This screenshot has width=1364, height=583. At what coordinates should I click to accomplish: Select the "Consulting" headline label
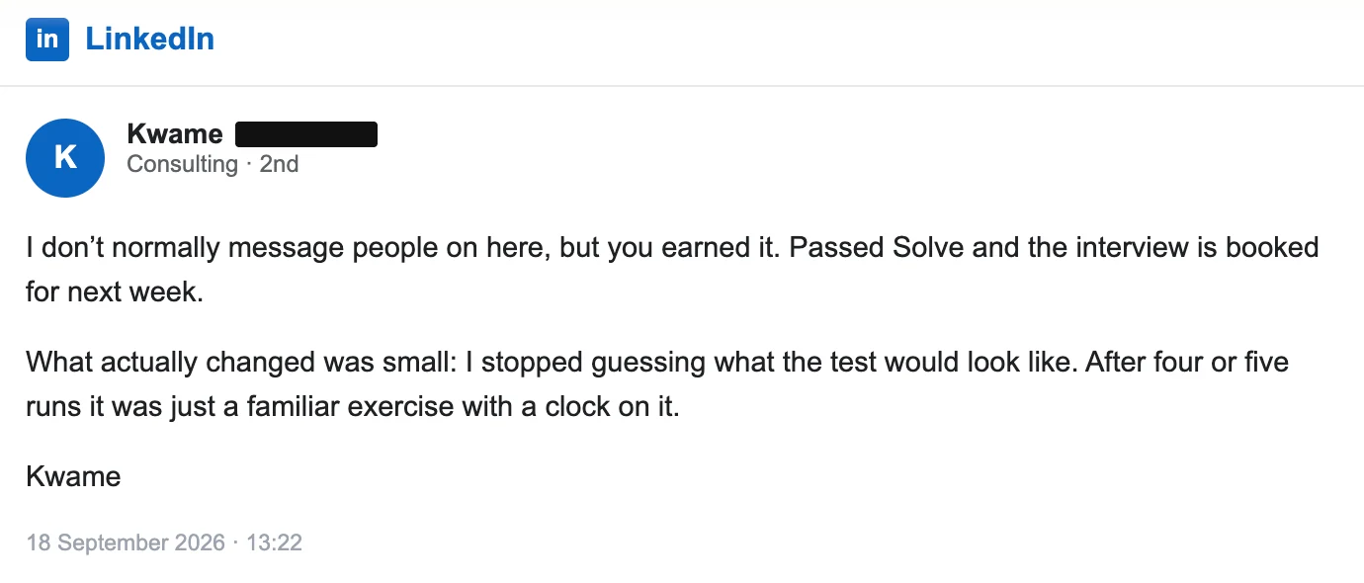point(182,164)
